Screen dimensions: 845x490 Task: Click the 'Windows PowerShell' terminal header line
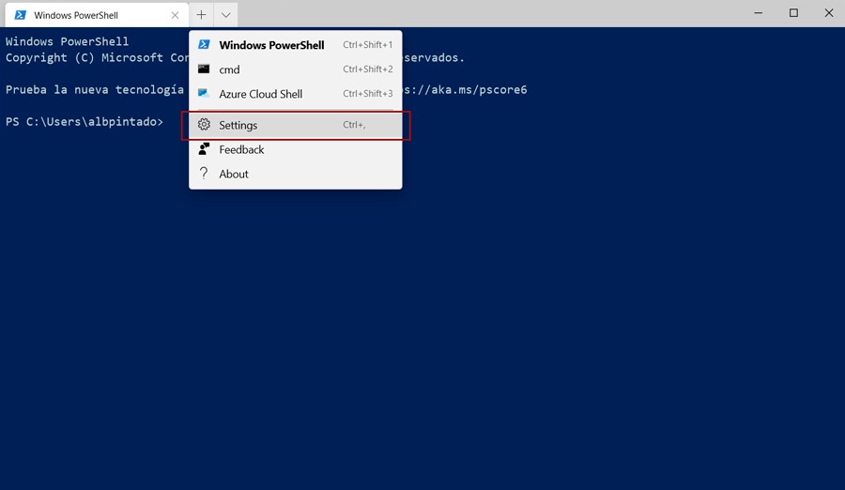coord(68,41)
